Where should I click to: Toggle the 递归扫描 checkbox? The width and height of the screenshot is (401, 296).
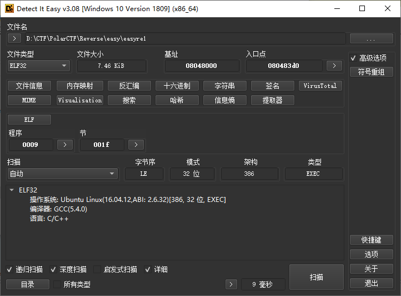(9, 269)
